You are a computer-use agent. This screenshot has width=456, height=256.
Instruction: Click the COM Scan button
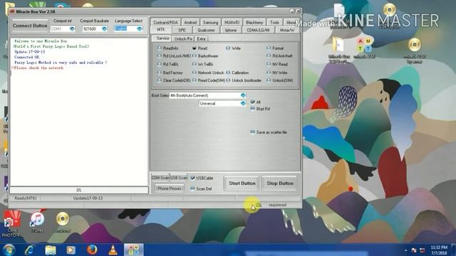click(160, 178)
